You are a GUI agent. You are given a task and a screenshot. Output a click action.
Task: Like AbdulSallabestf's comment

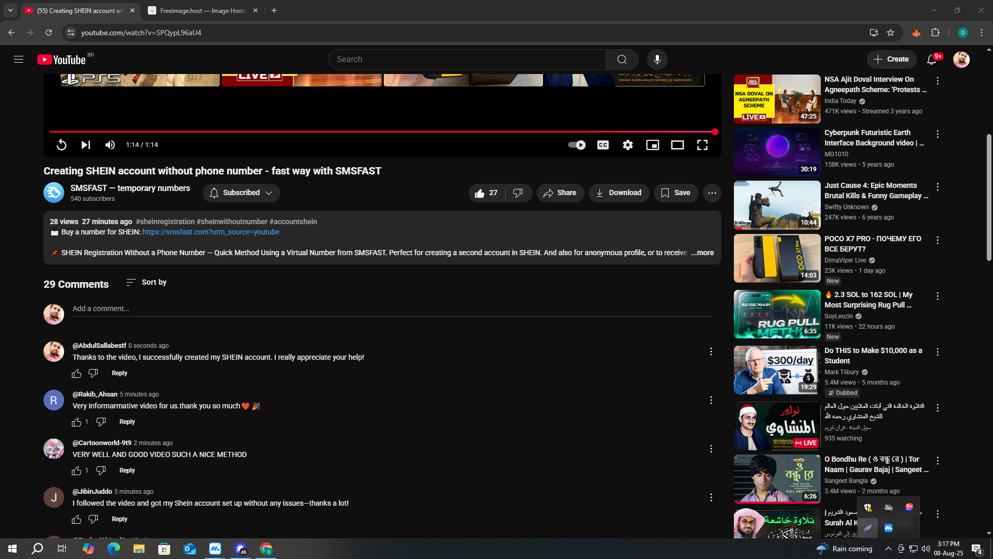77,374
